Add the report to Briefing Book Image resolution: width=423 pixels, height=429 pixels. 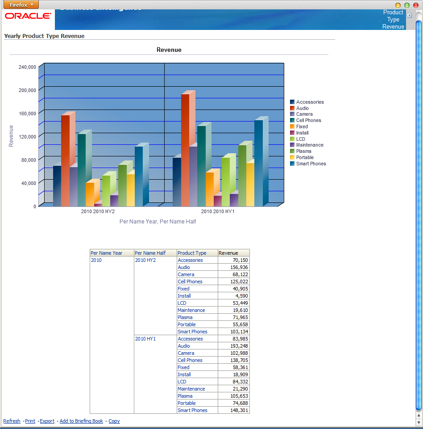point(81,421)
